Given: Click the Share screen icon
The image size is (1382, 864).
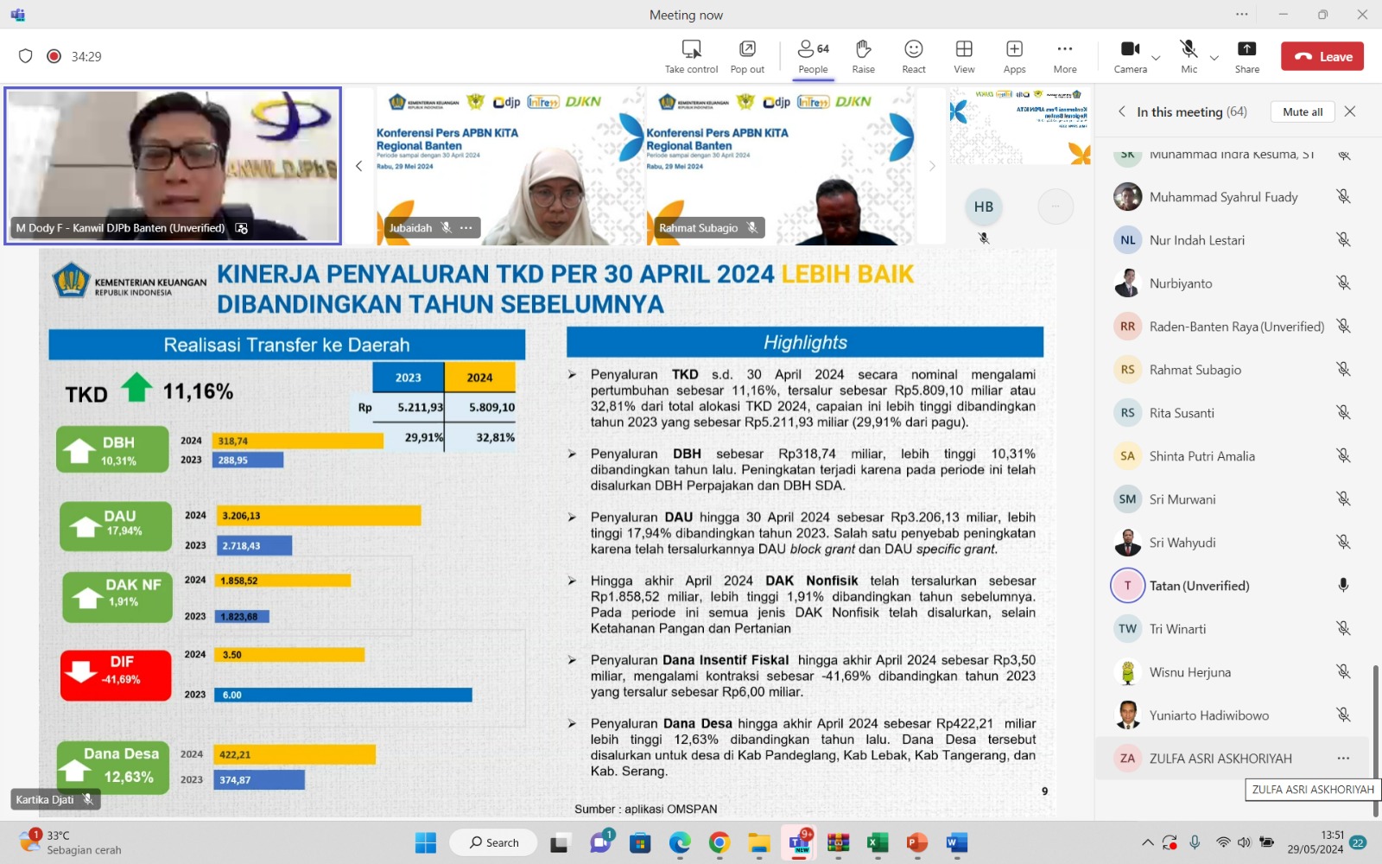Looking at the screenshot, I should (1246, 49).
